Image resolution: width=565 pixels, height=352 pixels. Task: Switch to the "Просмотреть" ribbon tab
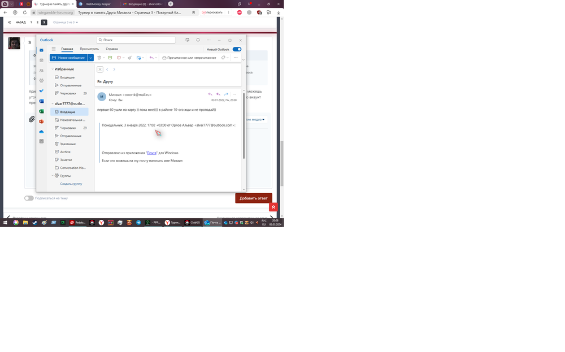89,49
